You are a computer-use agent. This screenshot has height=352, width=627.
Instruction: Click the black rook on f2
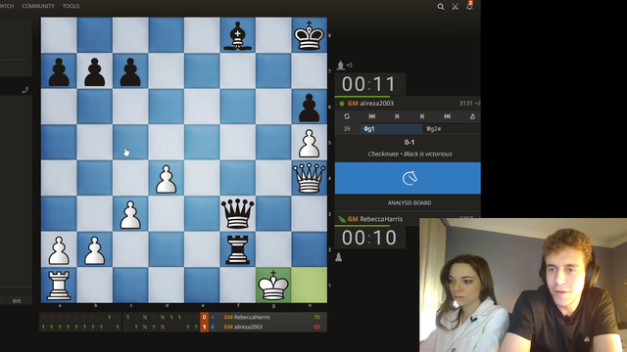click(237, 249)
